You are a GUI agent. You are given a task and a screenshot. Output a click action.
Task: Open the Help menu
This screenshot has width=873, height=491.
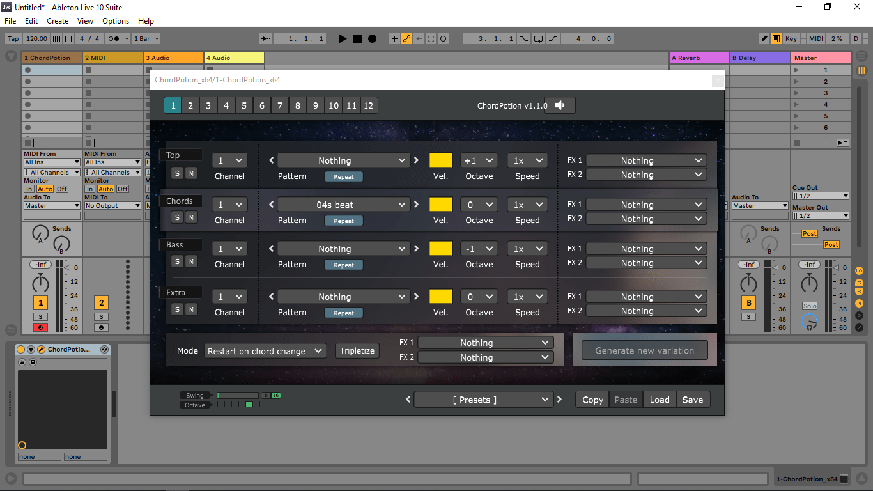[146, 21]
